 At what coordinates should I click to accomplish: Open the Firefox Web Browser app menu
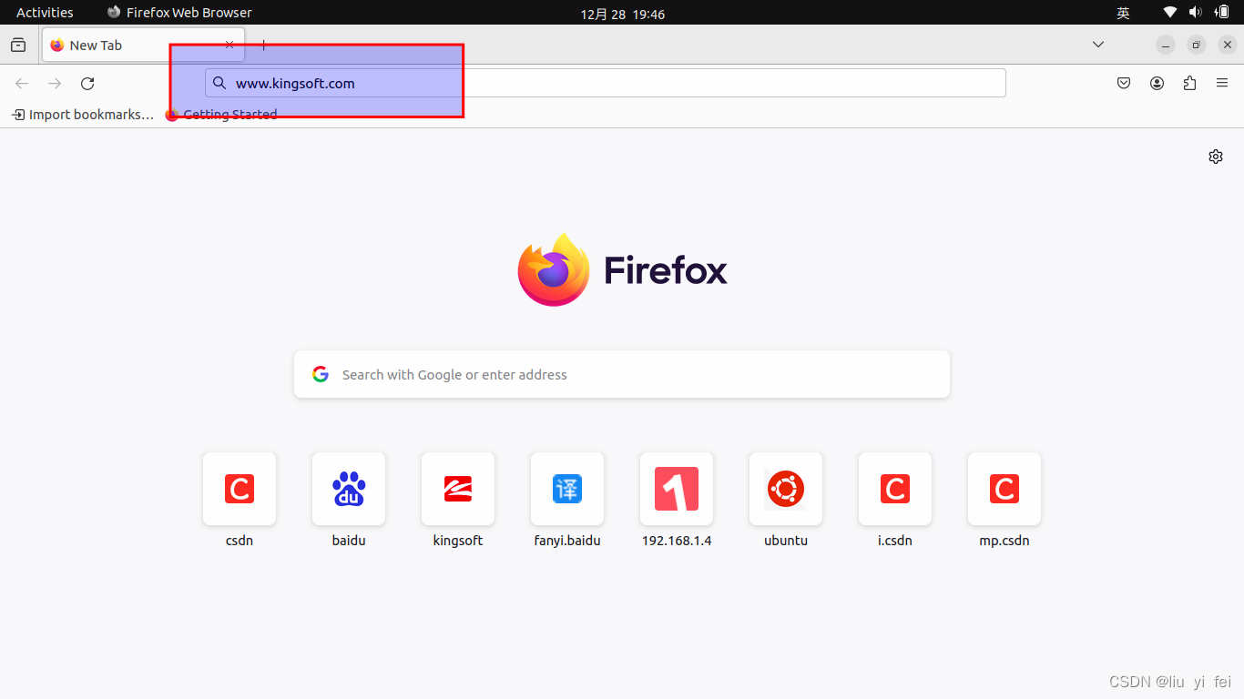pyautogui.click(x=179, y=13)
